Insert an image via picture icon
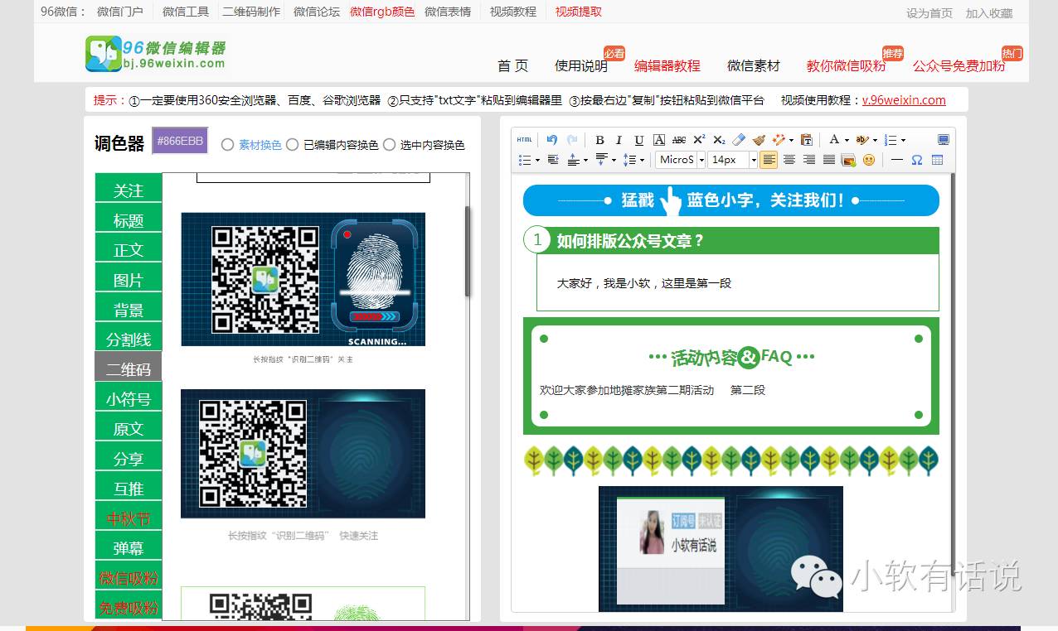 [848, 160]
